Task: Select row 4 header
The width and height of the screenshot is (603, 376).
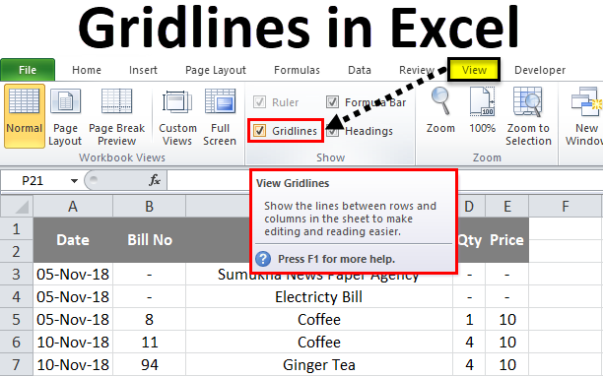Action: coord(17,297)
